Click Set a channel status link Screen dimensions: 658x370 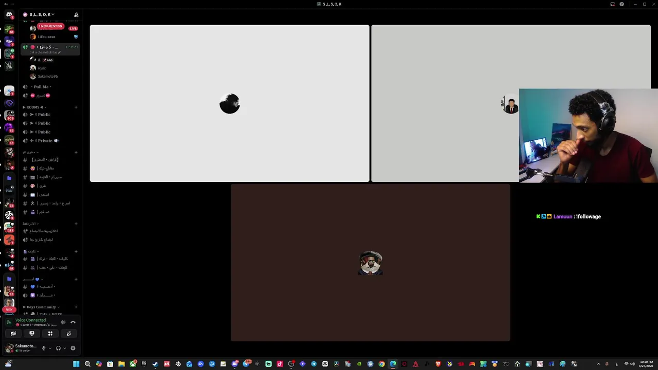click(x=44, y=52)
